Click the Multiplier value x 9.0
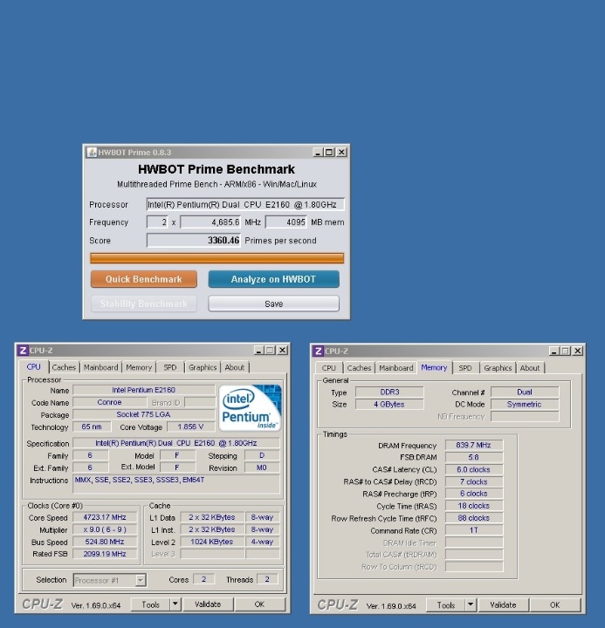Image resolution: width=605 pixels, height=628 pixels. click(105, 529)
